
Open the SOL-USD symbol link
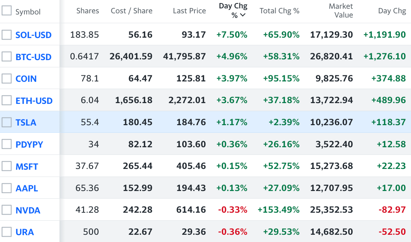tap(34, 35)
